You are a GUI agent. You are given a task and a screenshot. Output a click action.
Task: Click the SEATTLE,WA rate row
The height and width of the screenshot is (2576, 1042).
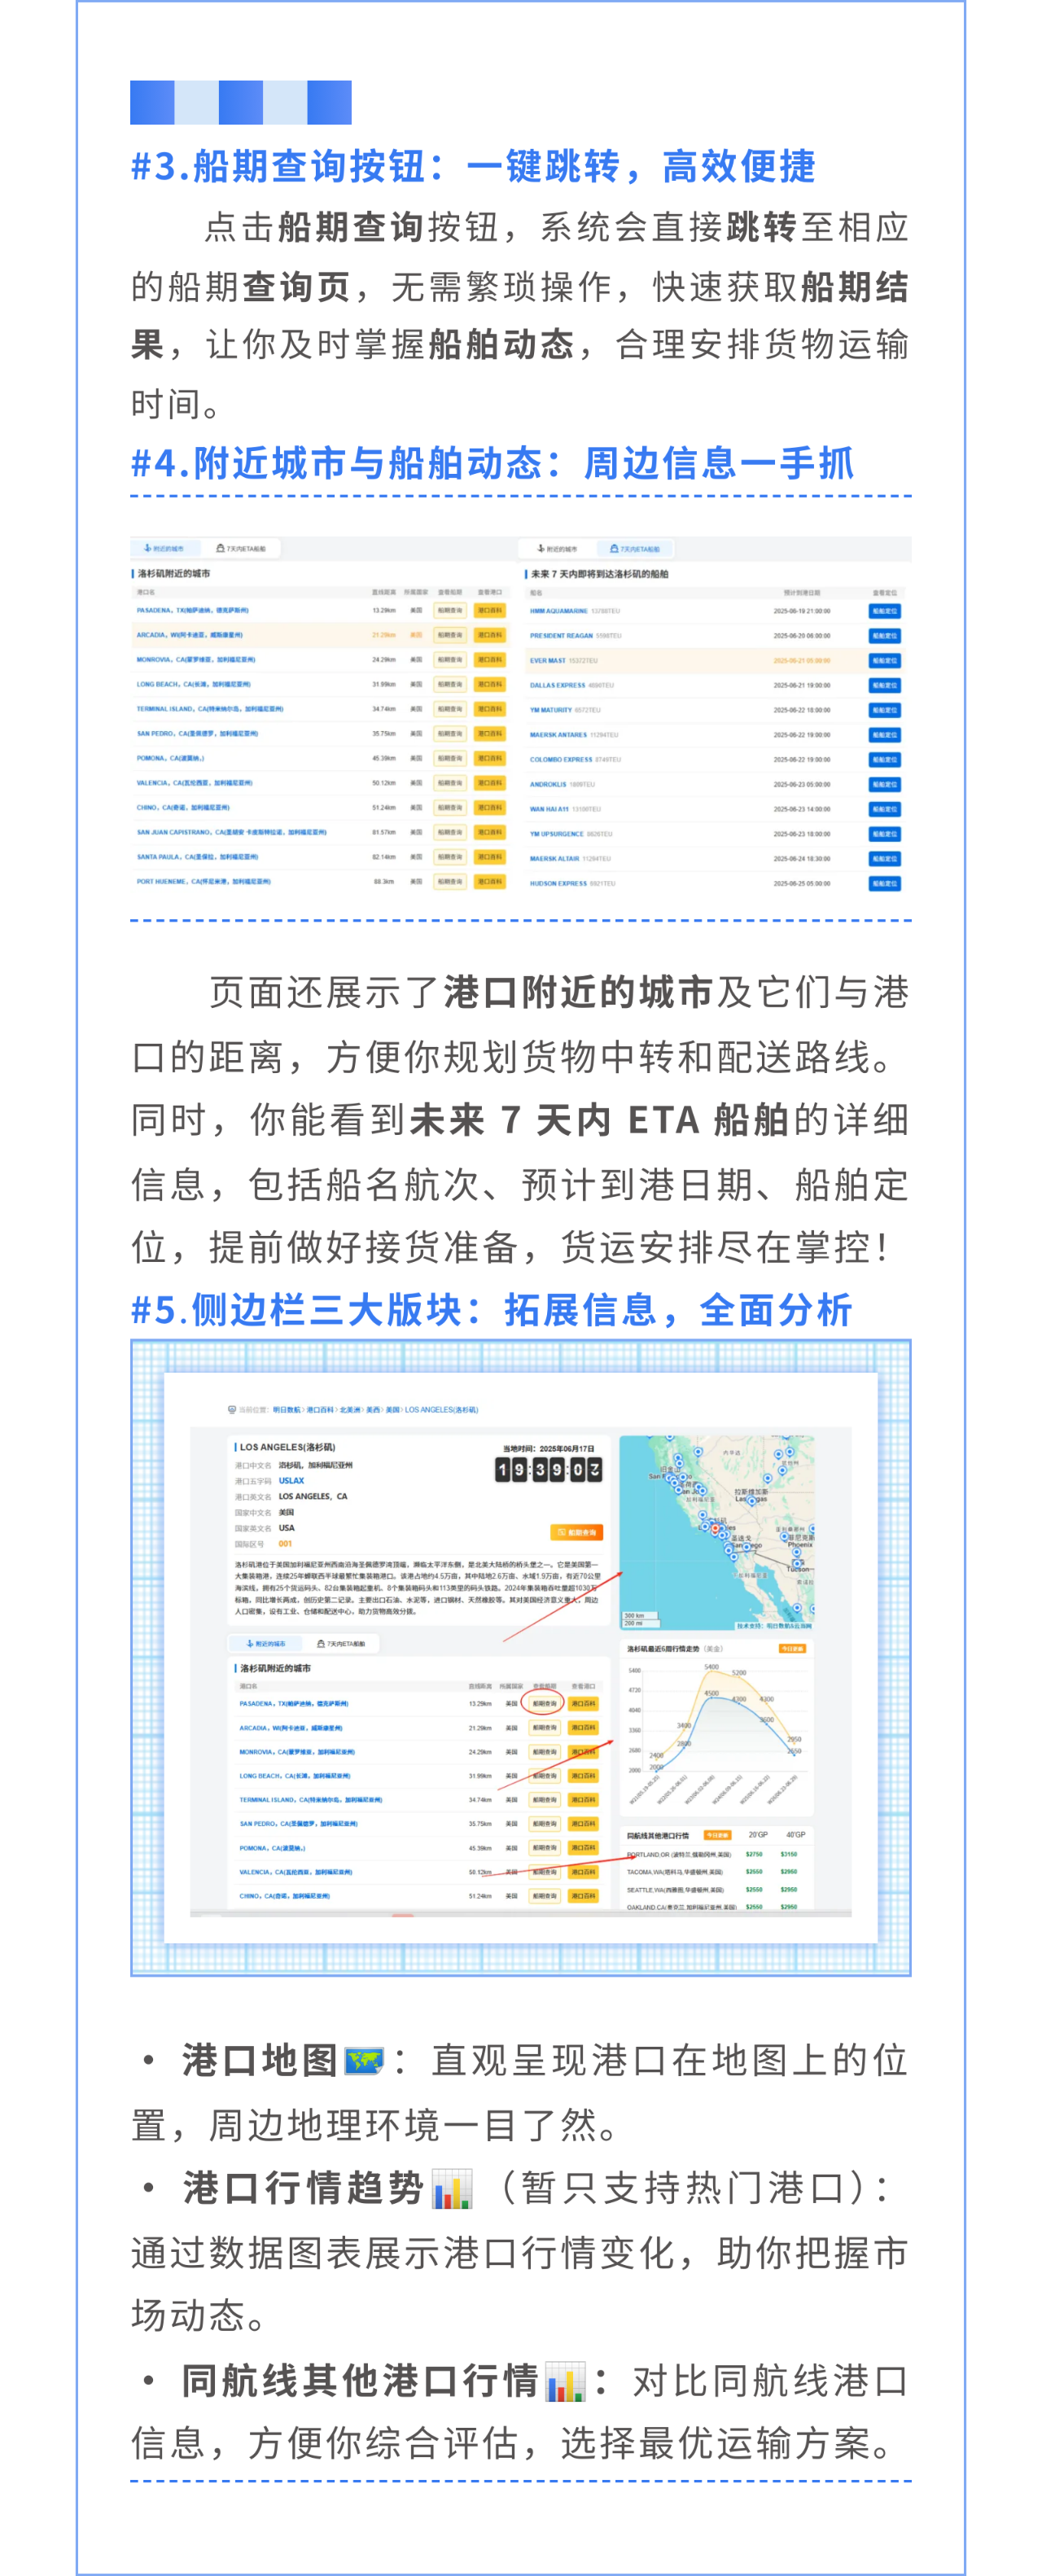716,1890
